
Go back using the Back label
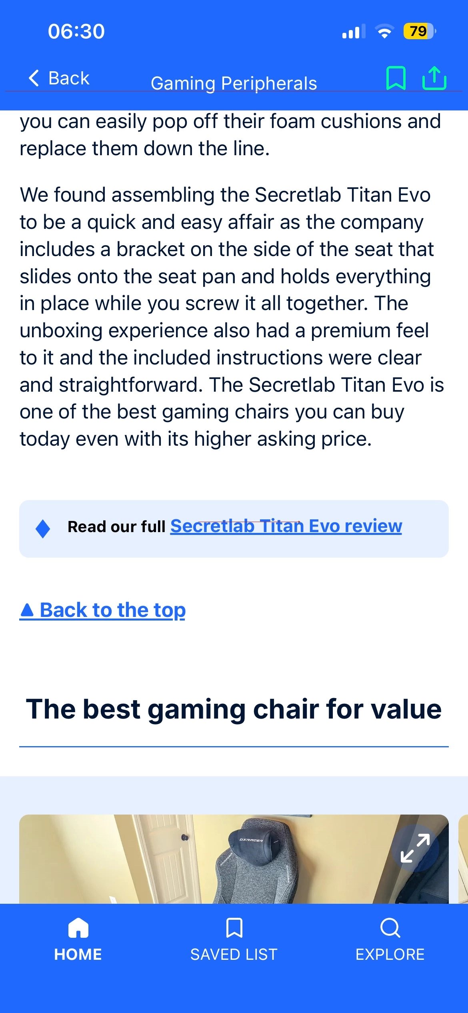point(69,78)
